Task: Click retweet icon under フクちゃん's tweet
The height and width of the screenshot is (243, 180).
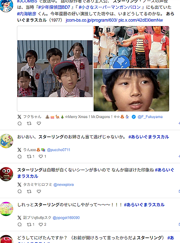Action: click(29, 123)
